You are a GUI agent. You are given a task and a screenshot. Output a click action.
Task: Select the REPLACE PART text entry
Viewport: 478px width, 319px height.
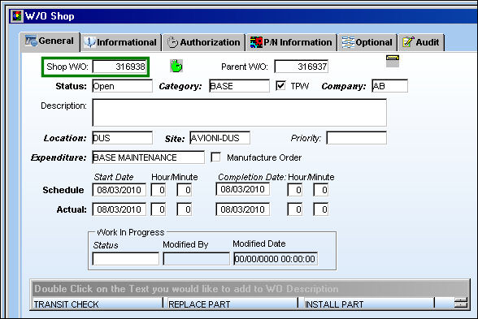(x=232, y=304)
